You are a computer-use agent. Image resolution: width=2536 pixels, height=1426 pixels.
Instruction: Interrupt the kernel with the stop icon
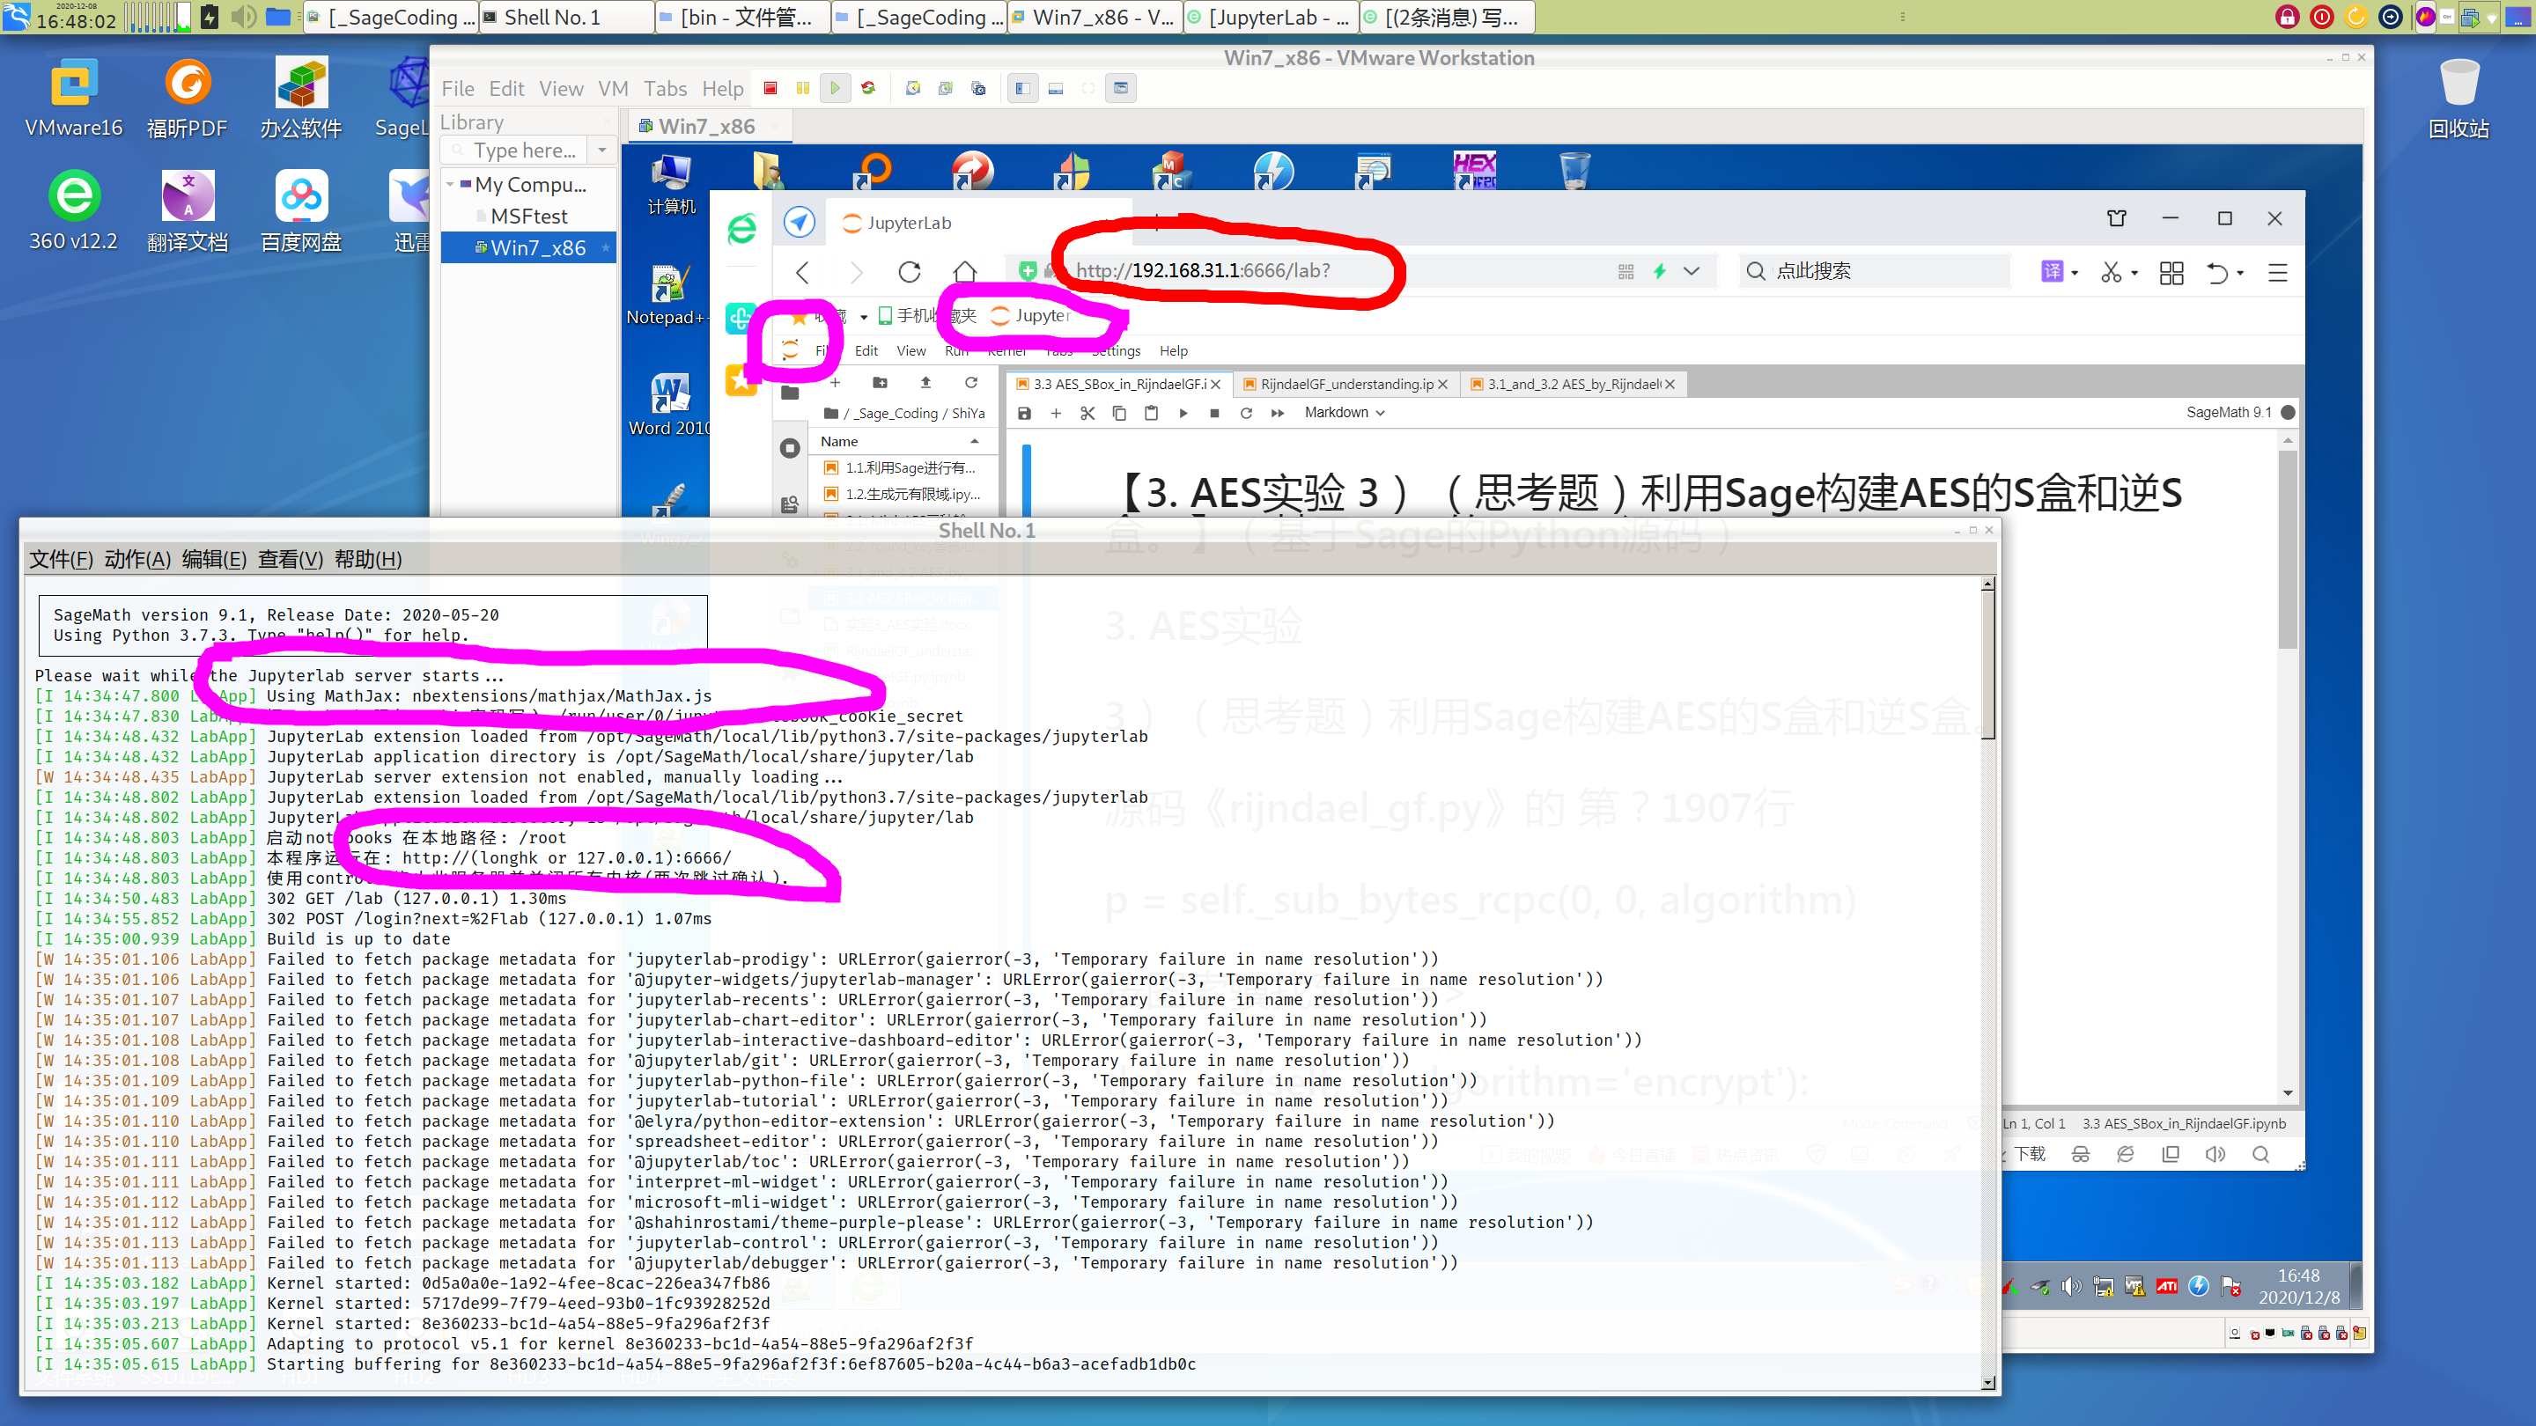coord(1214,412)
